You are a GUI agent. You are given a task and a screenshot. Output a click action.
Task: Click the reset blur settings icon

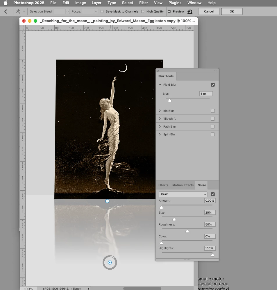pyautogui.click(x=190, y=11)
